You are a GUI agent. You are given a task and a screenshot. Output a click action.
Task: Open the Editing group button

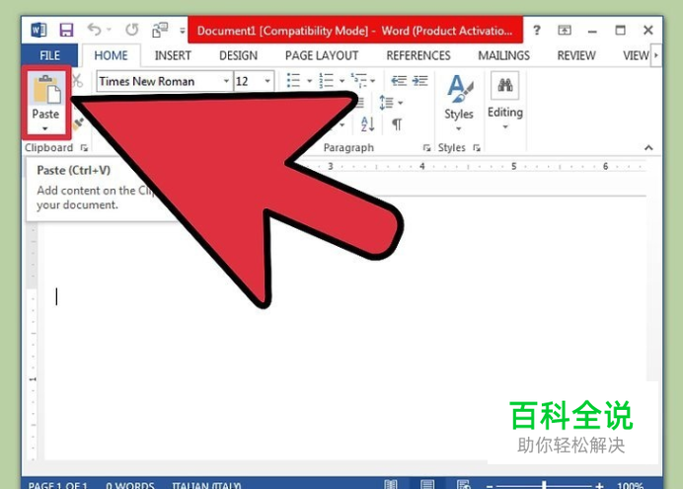point(504,101)
